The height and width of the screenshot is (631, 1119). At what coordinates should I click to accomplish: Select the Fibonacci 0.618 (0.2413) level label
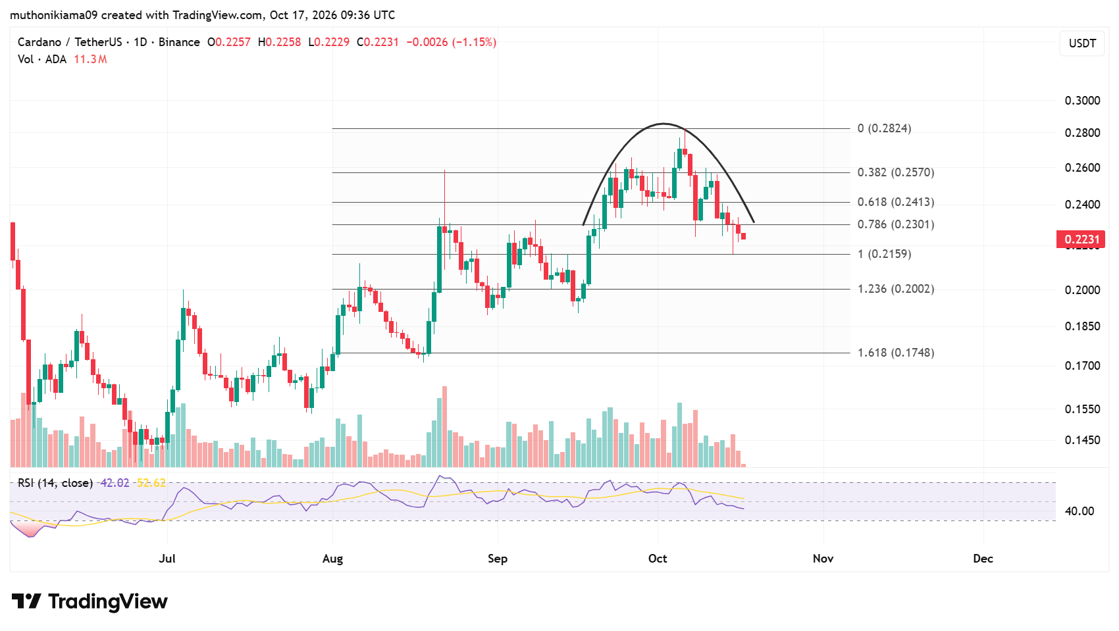point(896,202)
